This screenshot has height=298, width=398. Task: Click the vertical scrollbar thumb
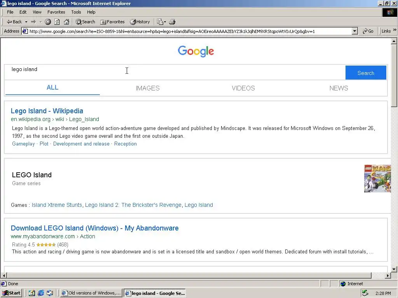pos(394,76)
